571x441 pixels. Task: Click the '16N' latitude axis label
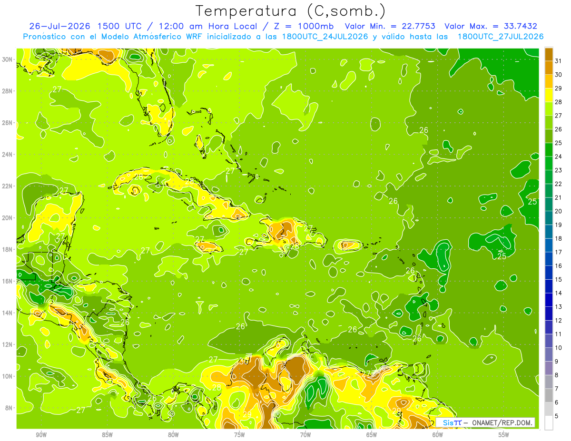(x=8, y=281)
